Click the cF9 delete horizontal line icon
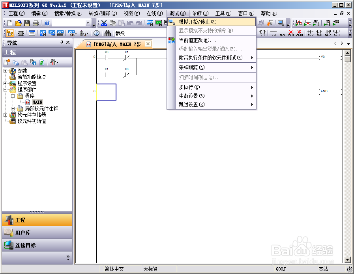 point(291,34)
